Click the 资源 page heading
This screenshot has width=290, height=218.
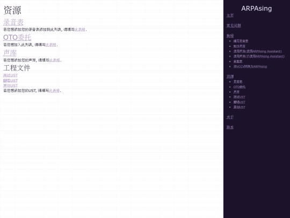point(12,10)
